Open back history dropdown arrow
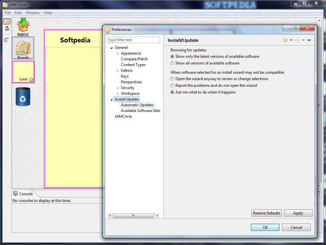326x245 pixels. 291,40
